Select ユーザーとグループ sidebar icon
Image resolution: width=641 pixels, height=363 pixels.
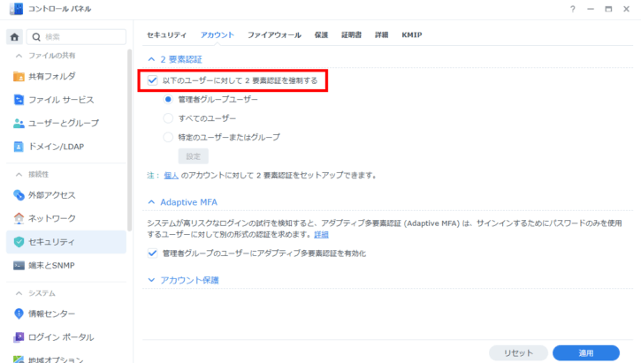19,124
